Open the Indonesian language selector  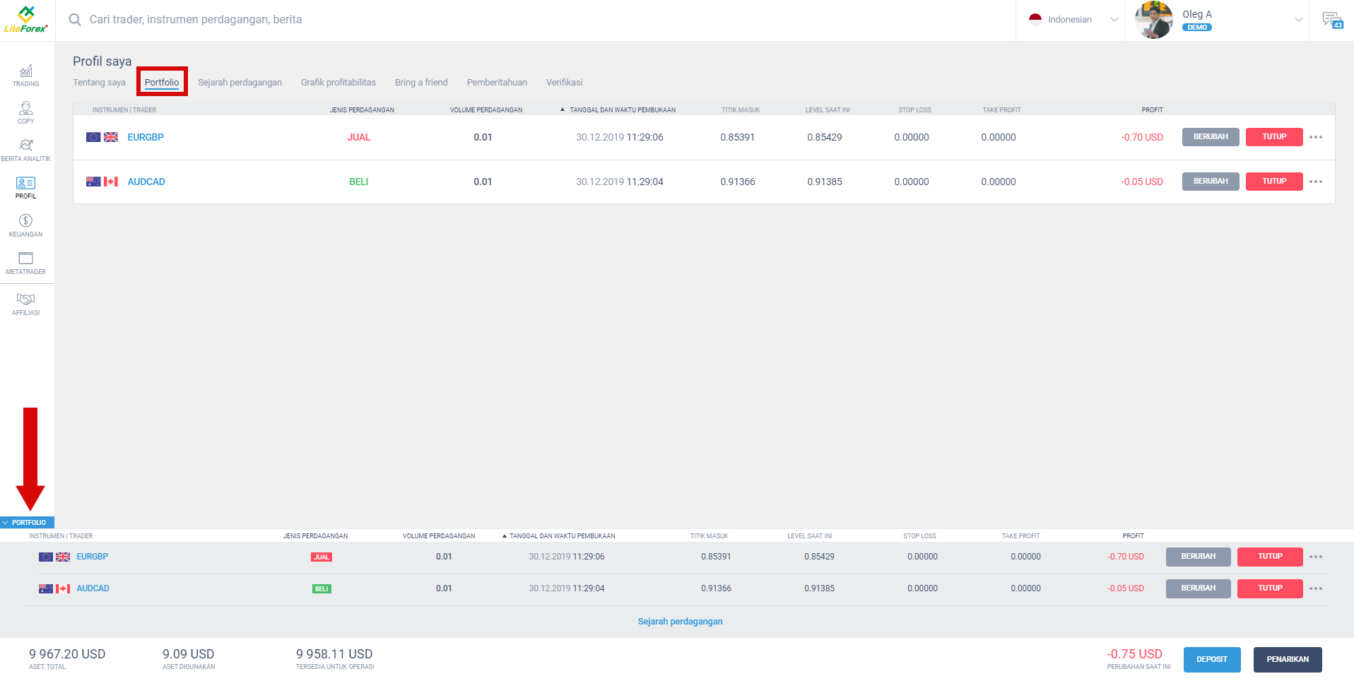(x=1069, y=19)
